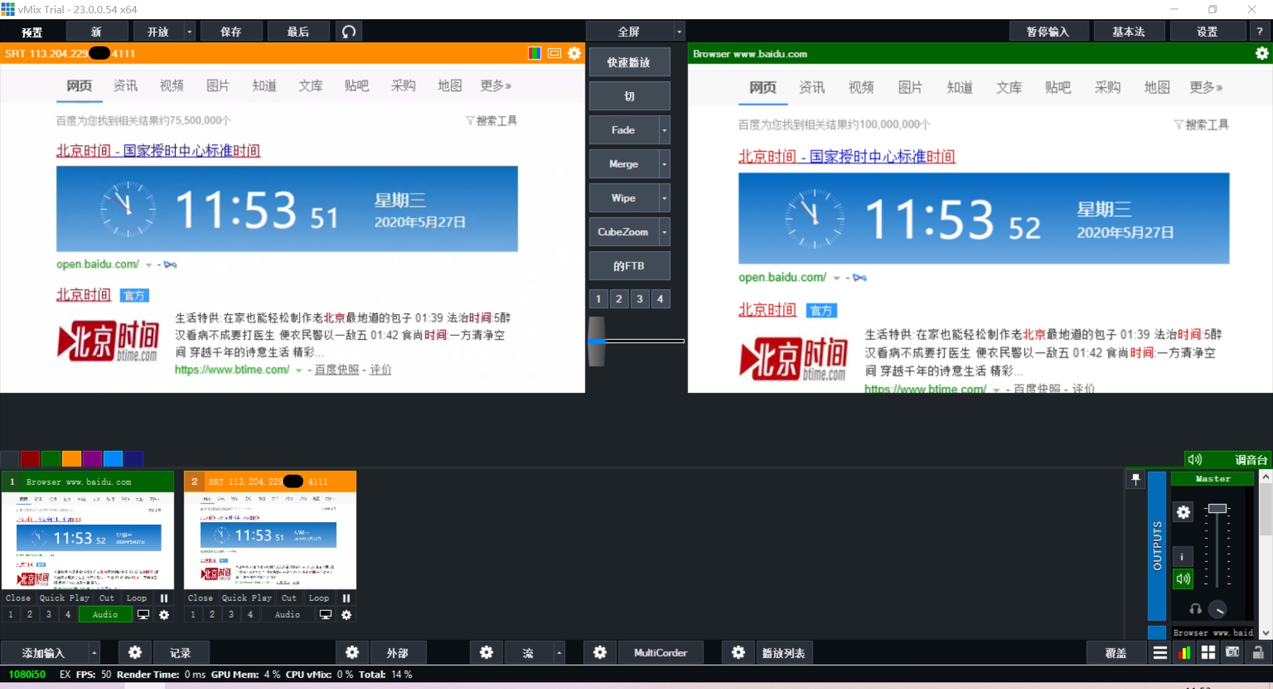Open audio meters via colored bars icon
Screen dimensions: 1273x689
pyautogui.click(x=1185, y=653)
